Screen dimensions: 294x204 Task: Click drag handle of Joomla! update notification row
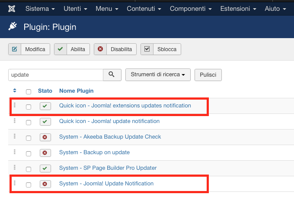tap(15, 120)
